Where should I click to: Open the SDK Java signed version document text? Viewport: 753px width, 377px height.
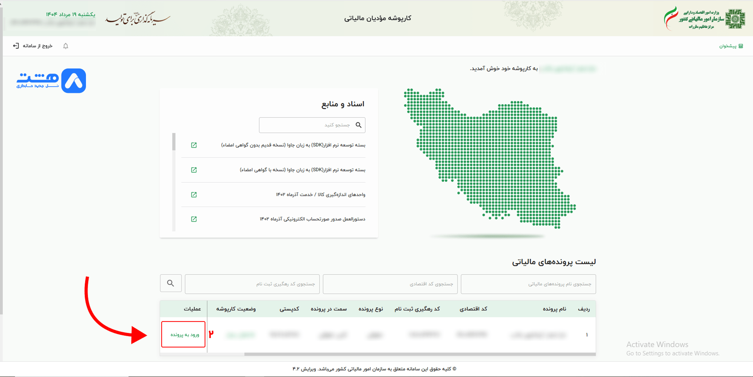click(302, 170)
